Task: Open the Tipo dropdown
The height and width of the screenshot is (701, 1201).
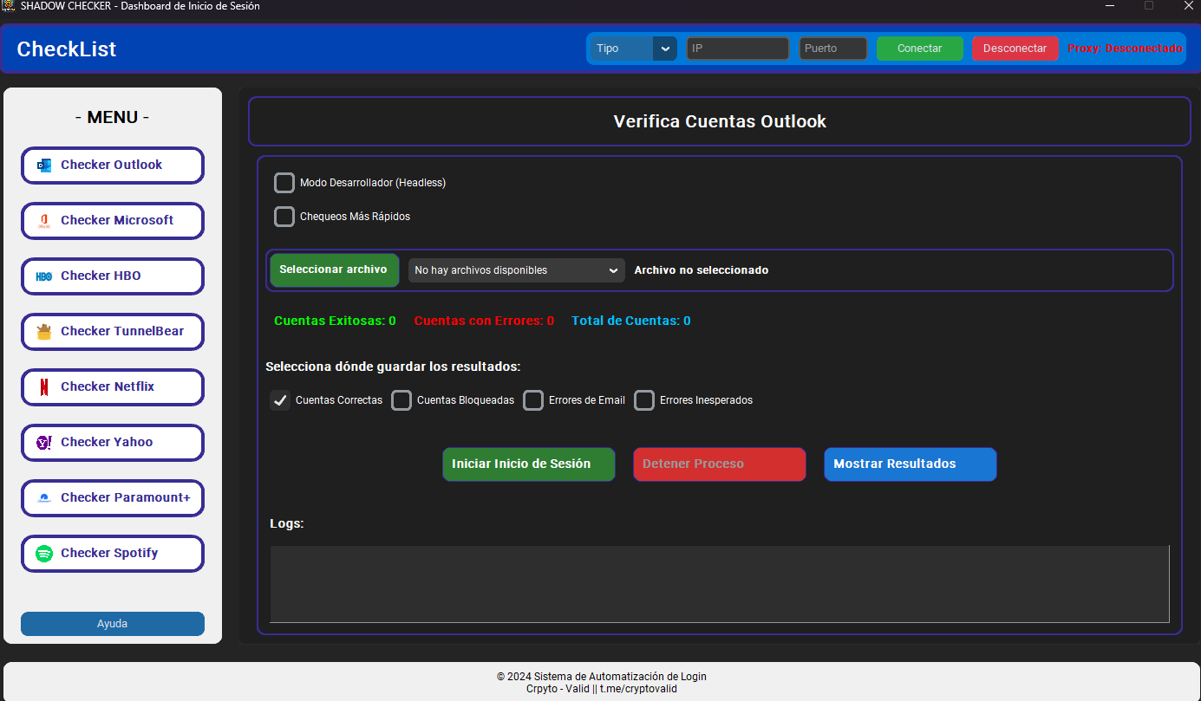Action: point(632,49)
